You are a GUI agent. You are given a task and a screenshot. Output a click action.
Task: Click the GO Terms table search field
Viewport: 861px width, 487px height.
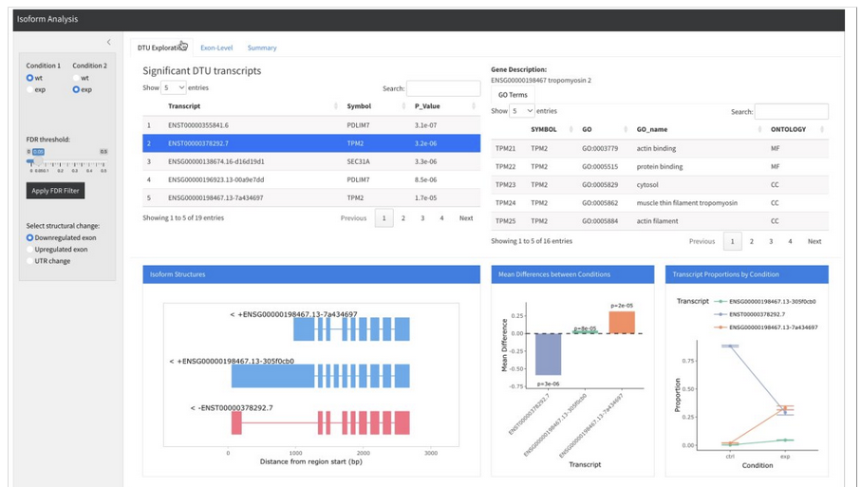pos(791,111)
